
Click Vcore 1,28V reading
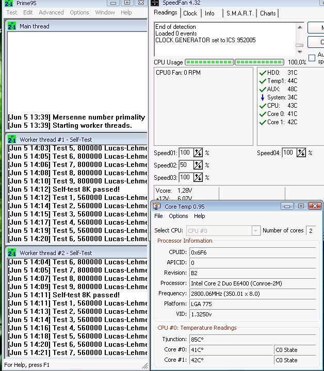pyautogui.click(x=174, y=191)
